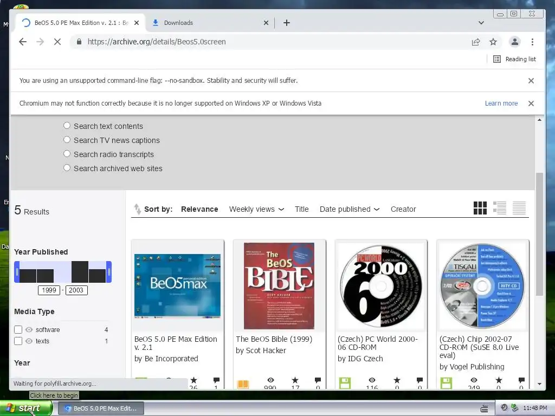Click the forward navigation arrow
The height and width of the screenshot is (416, 555).
coord(40,42)
